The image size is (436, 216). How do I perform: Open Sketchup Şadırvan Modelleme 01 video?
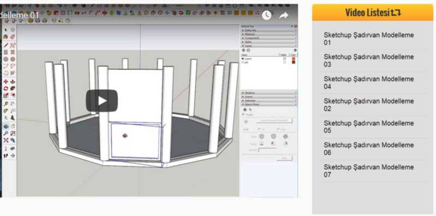pyautogui.click(x=369, y=39)
